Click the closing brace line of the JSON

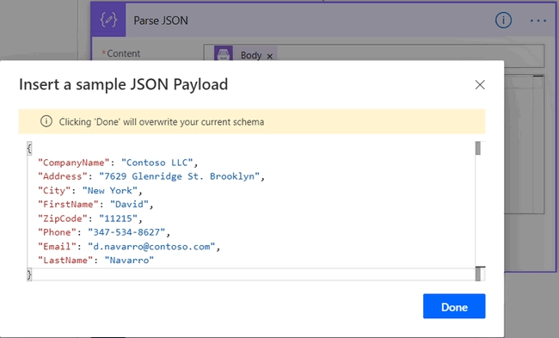[x=29, y=274]
